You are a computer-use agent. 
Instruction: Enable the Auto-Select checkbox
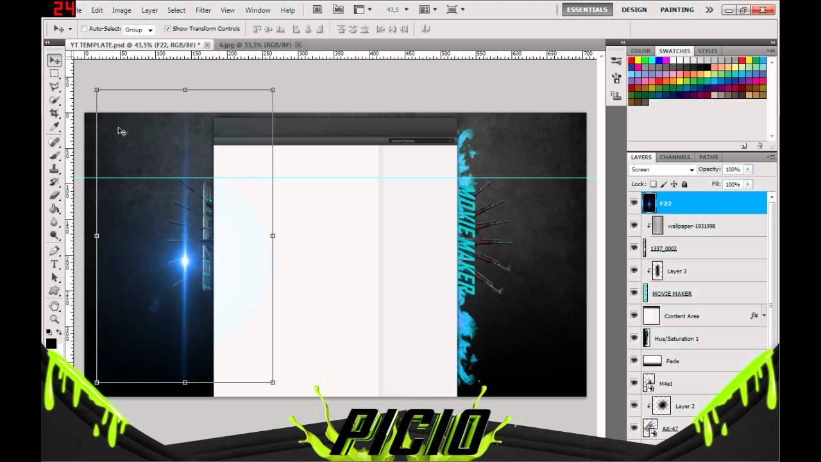click(84, 29)
